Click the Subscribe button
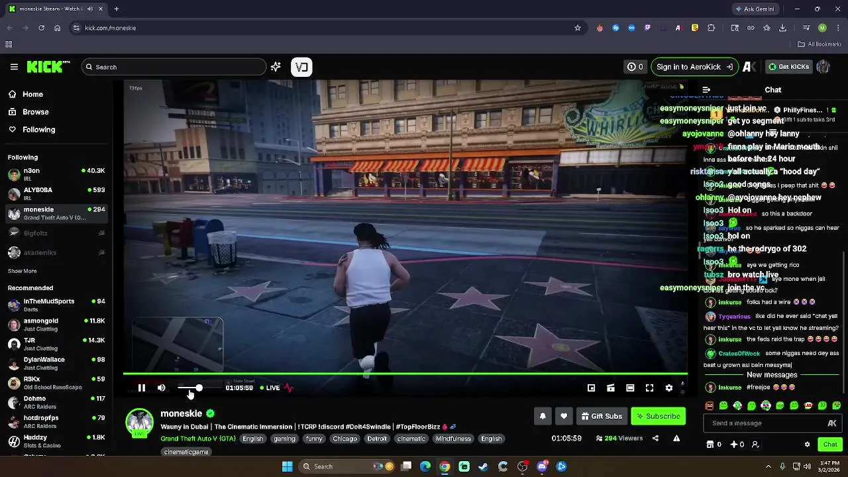Screen dimensions: 848x477 [659, 416]
